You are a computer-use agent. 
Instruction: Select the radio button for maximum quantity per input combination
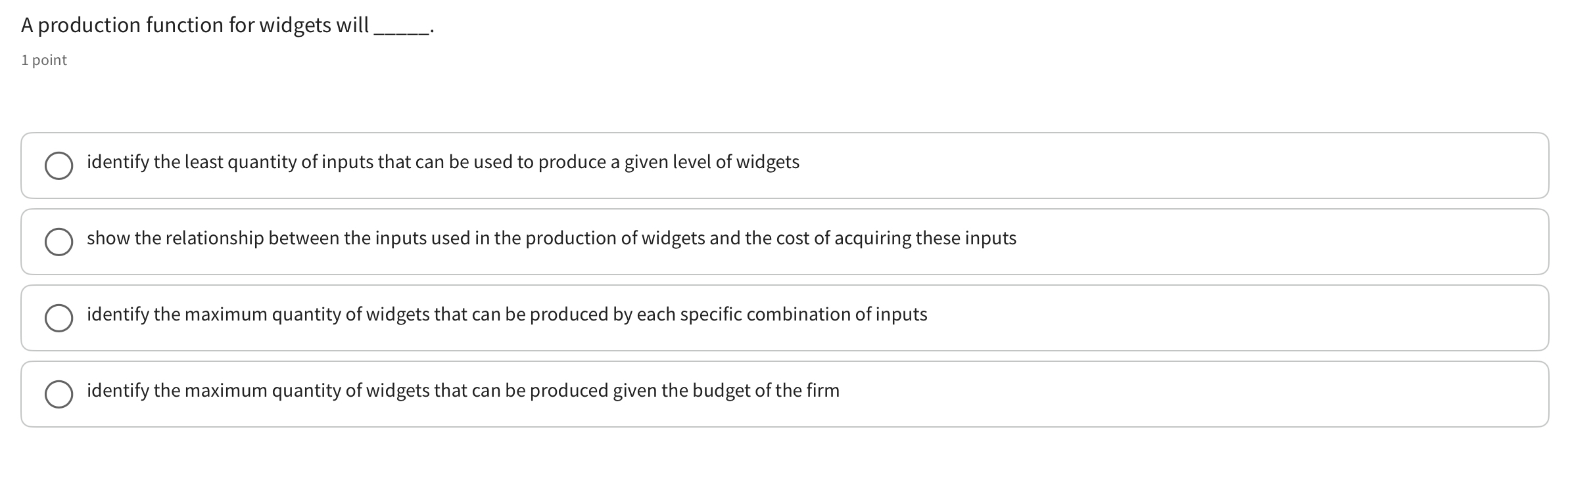(x=60, y=318)
